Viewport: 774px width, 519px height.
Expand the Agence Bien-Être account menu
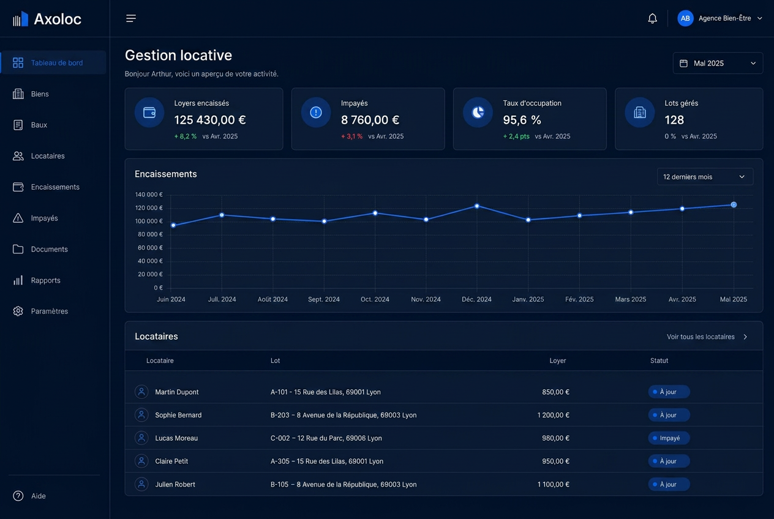720,18
